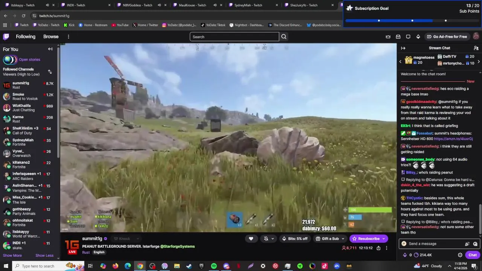Screen dimensions: 482x271
Task: Focus the Send a message field
Action: tap(439, 244)
